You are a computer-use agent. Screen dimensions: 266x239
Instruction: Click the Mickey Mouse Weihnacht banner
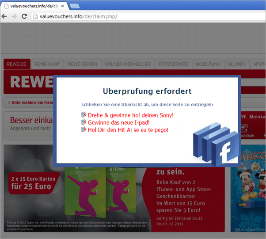point(248,188)
